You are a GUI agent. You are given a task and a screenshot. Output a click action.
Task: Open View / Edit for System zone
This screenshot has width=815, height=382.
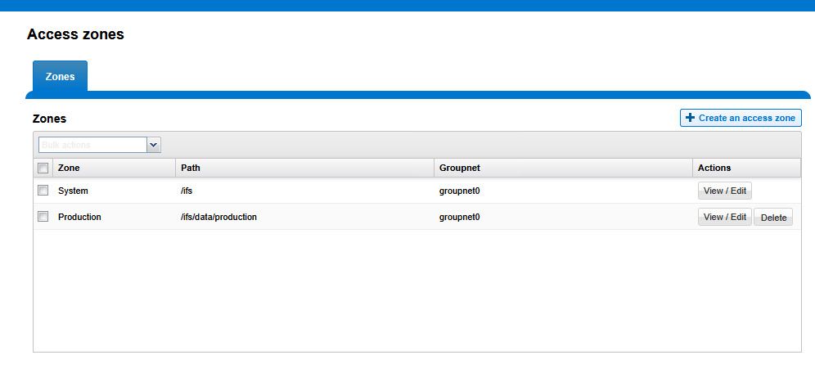tap(724, 191)
